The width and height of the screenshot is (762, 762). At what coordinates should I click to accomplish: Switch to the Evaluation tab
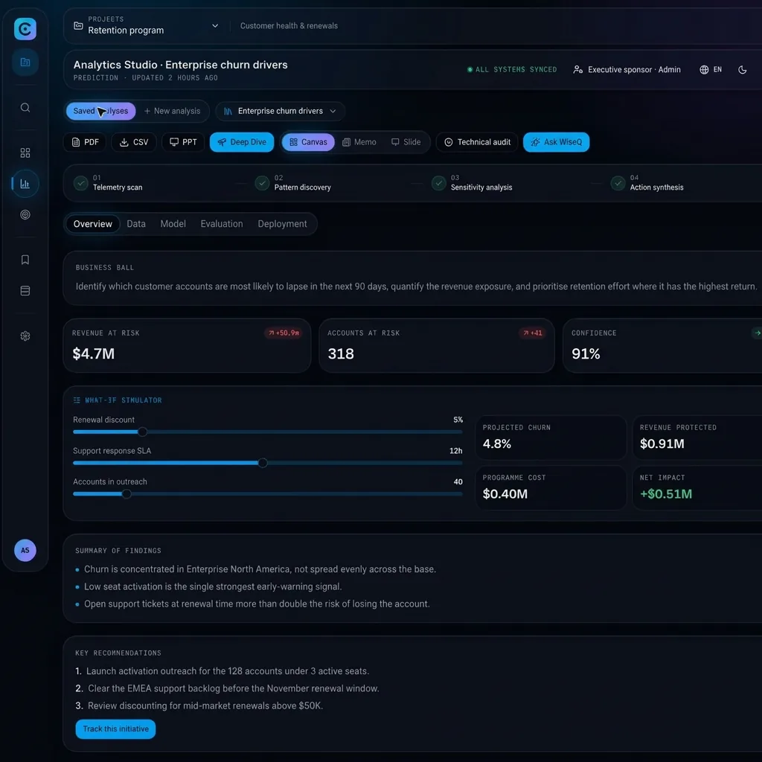coord(222,224)
